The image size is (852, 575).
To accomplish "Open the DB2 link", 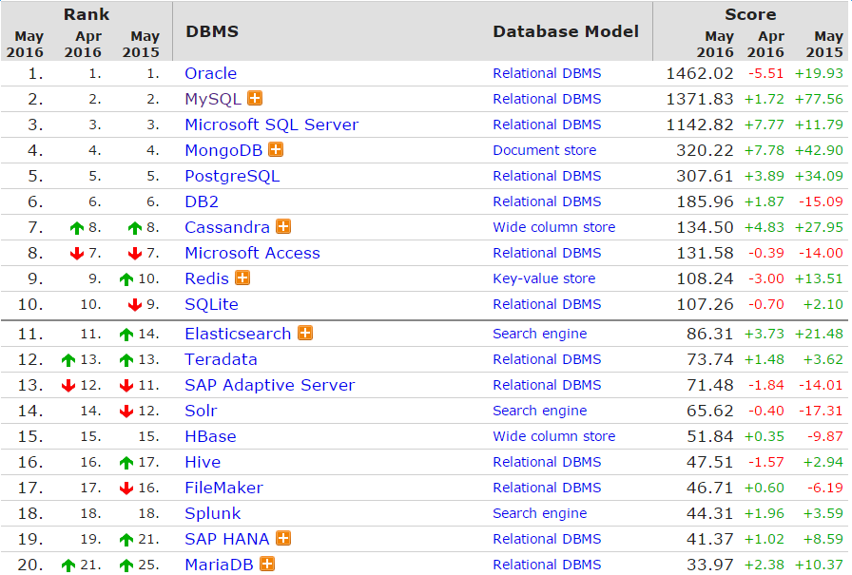I will [x=202, y=201].
